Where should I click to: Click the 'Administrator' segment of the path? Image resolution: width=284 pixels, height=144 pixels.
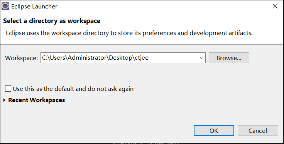tap(88, 58)
